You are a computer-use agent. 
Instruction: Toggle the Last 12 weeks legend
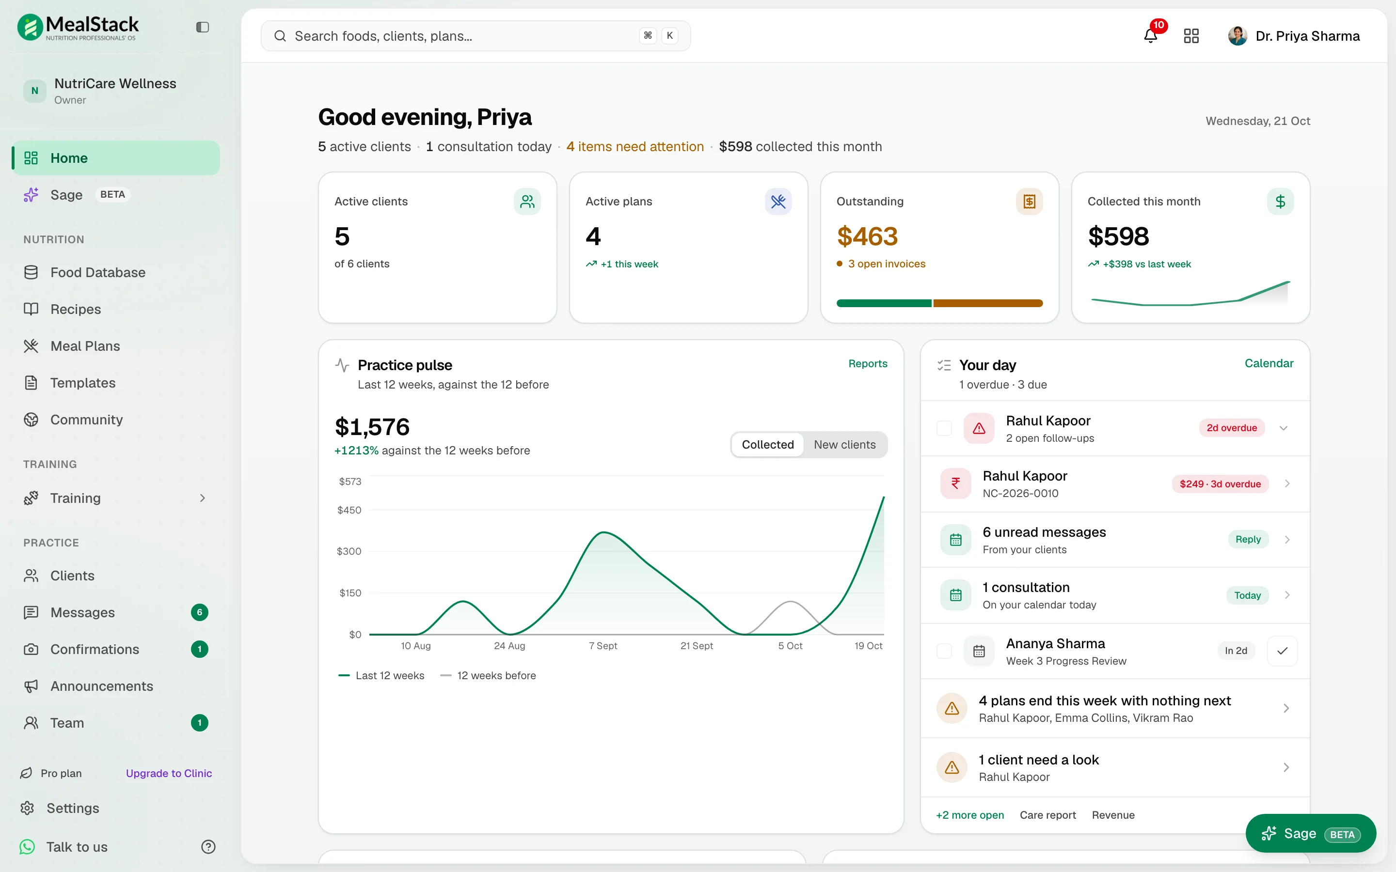click(381, 675)
